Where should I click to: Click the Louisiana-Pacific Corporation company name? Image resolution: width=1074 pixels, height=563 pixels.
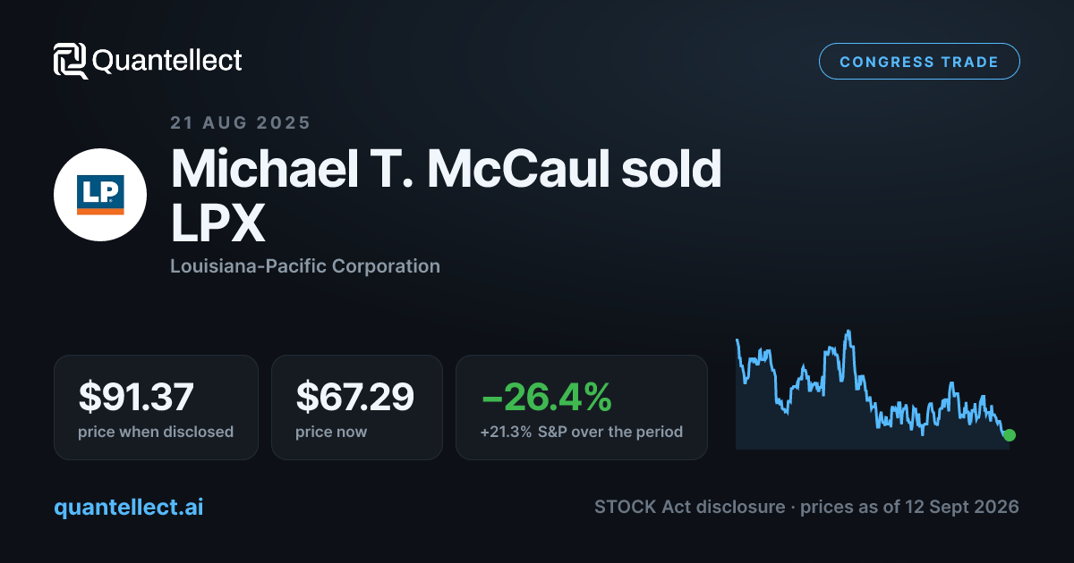[305, 265]
